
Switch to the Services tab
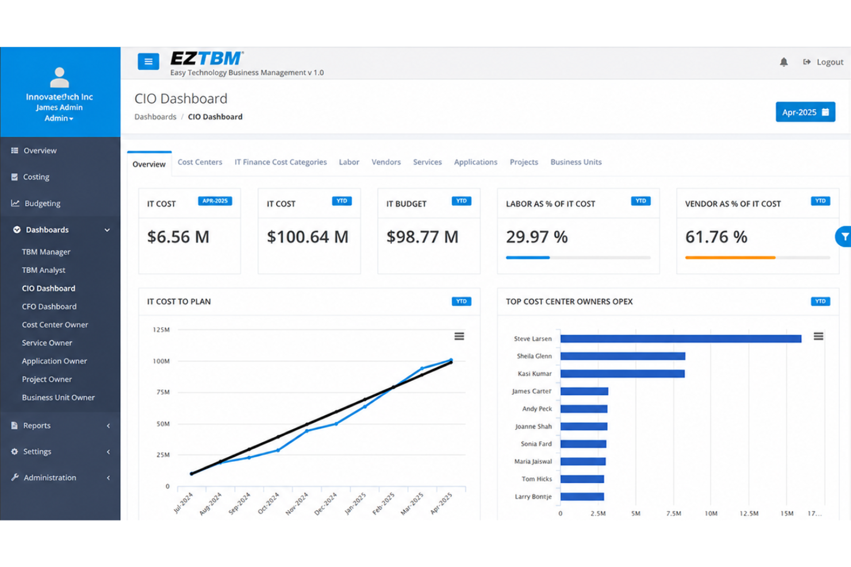coord(427,162)
